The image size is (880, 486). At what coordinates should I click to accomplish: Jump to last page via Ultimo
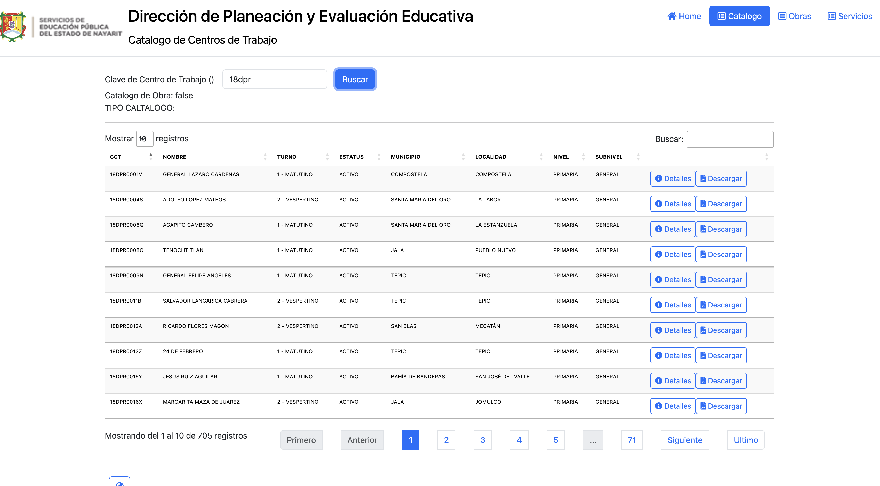[745, 440]
